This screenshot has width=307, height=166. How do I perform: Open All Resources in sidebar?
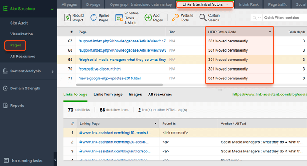click(23, 57)
